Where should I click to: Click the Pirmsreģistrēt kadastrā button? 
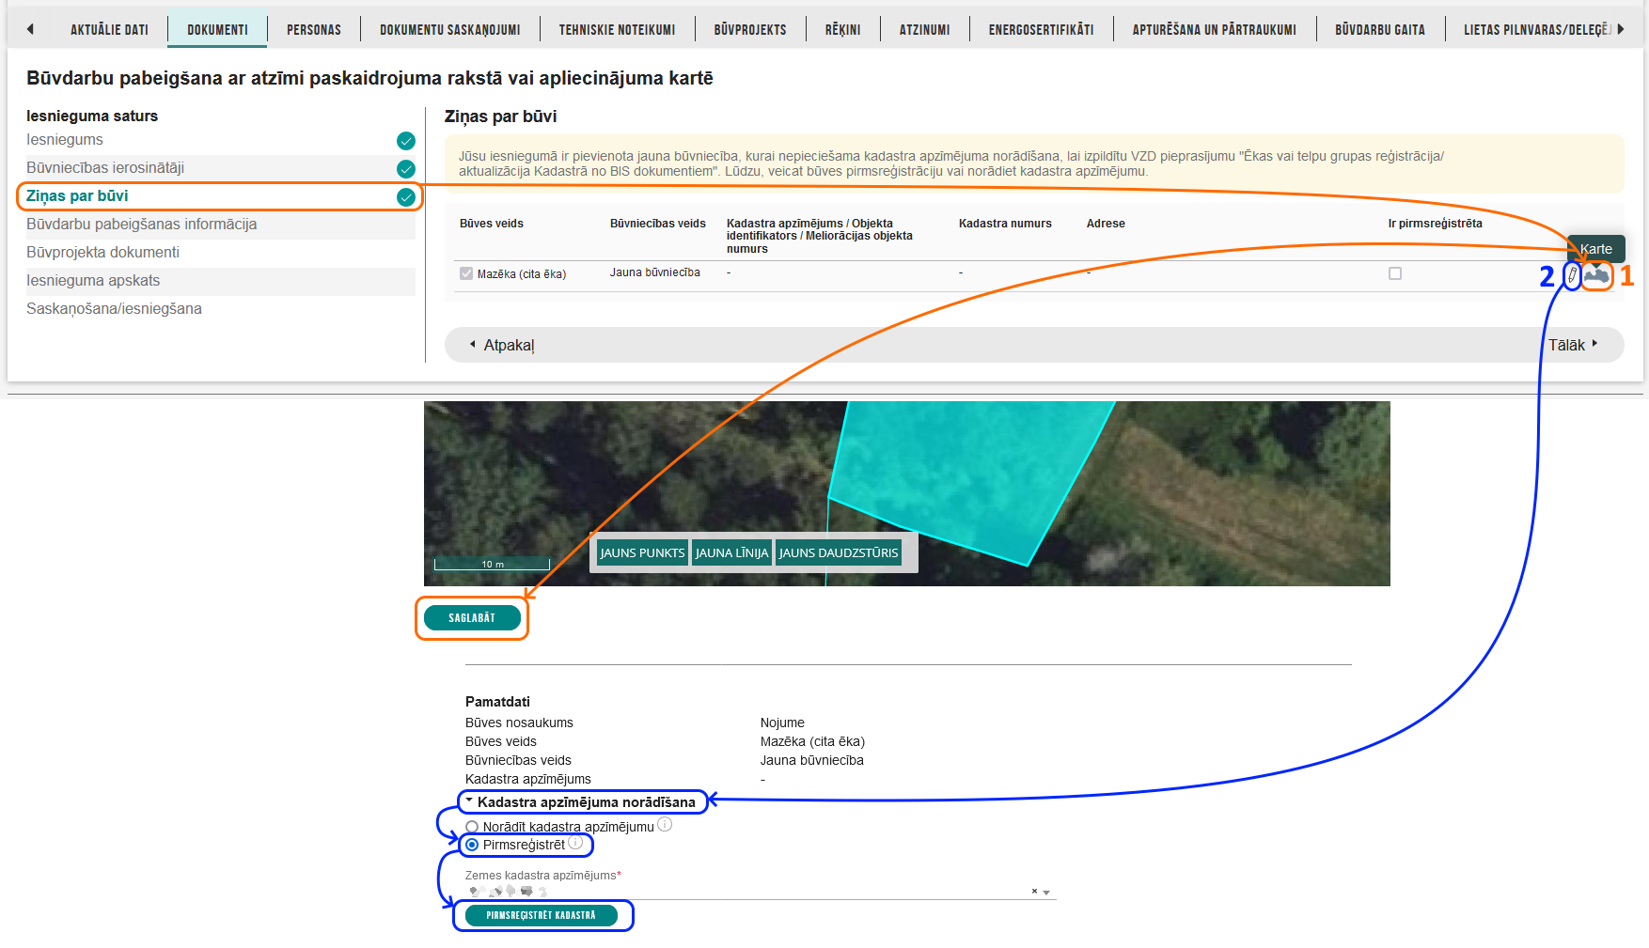[x=541, y=915]
